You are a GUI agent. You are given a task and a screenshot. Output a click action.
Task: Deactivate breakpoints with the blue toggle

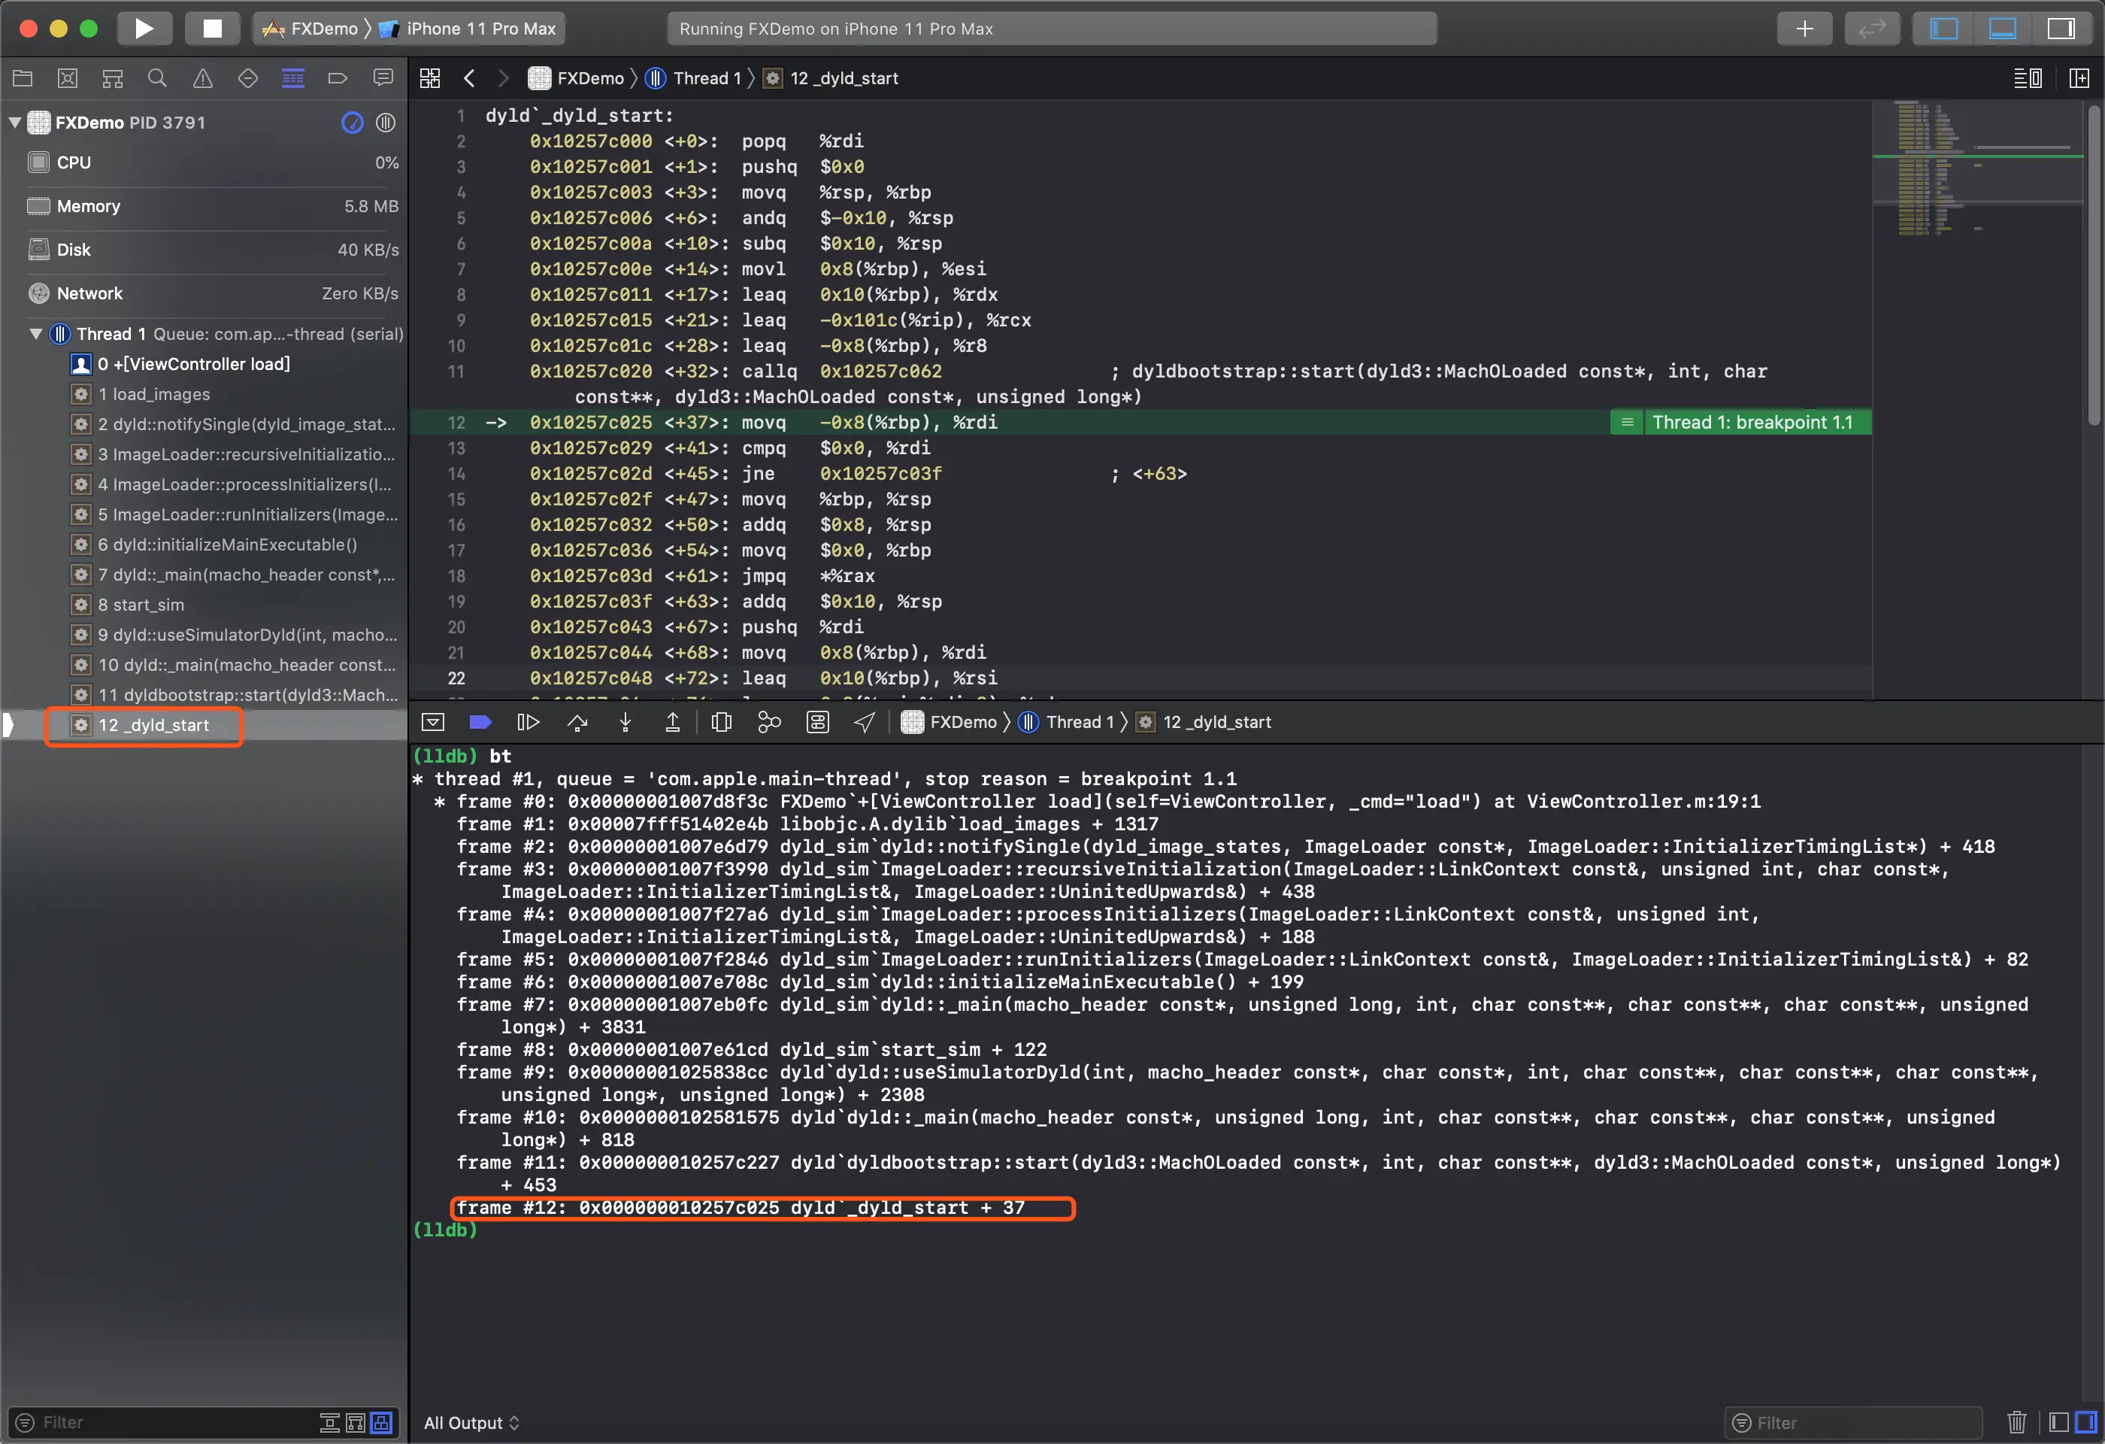click(x=480, y=722)
